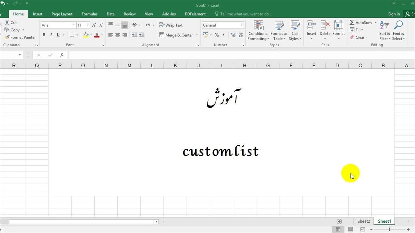Open the Font Name dropdown
Viewport: 415px width, 233px height.
[x=74, y=25]
